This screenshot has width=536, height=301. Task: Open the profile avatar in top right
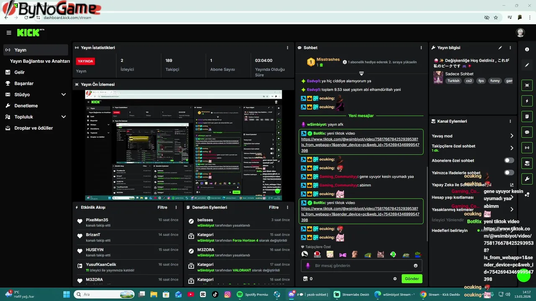(520, 33)
